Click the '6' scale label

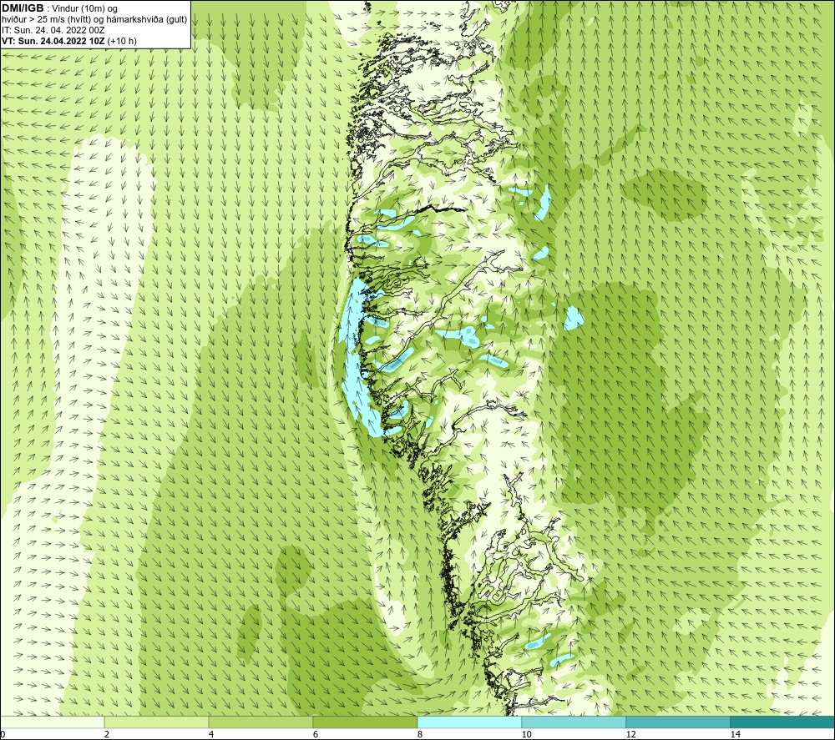coord(316,735)
